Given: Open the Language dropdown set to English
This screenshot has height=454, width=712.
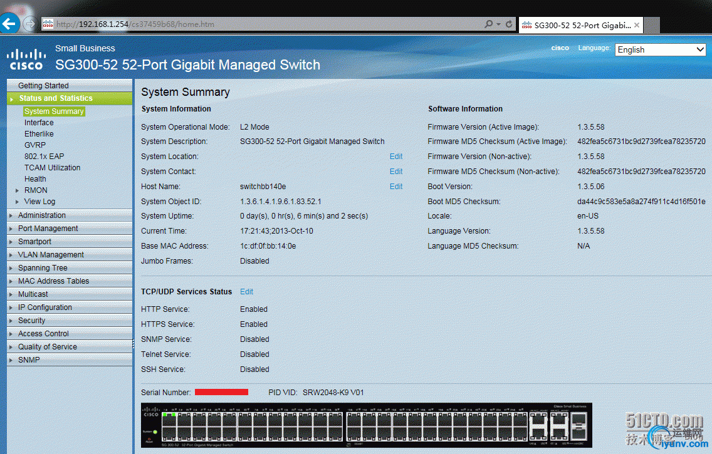Looking at the screenshot, I should 660,49.
